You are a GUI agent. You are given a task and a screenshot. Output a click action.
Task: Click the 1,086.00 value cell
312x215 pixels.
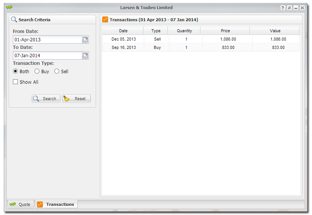(276, 39)
